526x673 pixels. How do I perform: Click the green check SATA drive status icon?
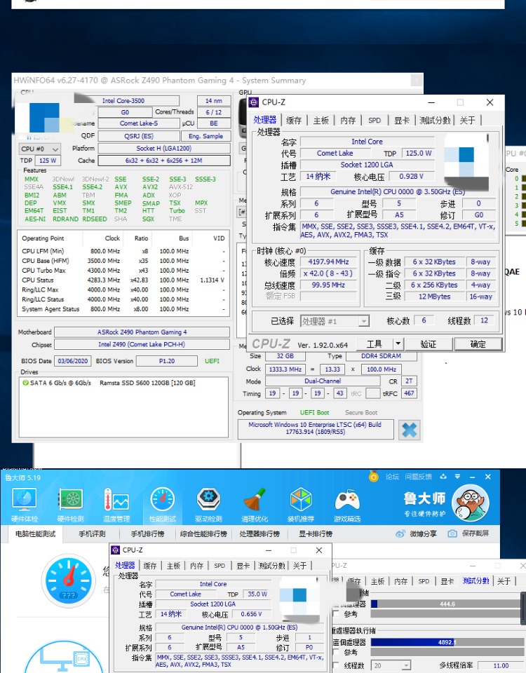[x=25, y=383]
